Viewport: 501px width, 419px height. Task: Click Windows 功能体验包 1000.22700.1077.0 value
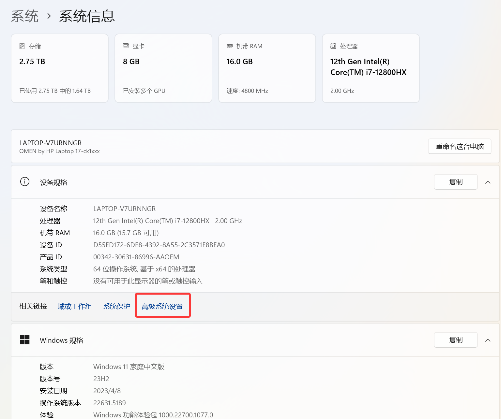pyautogui.click(x=153, y=415)
